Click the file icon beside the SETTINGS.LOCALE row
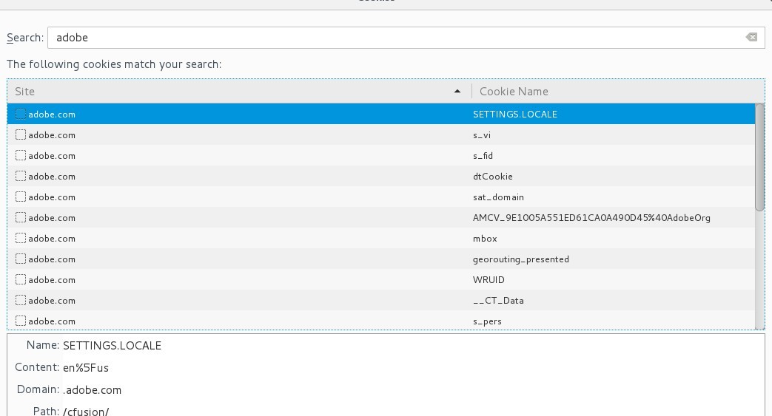772x416 pixels. point(21,115)
